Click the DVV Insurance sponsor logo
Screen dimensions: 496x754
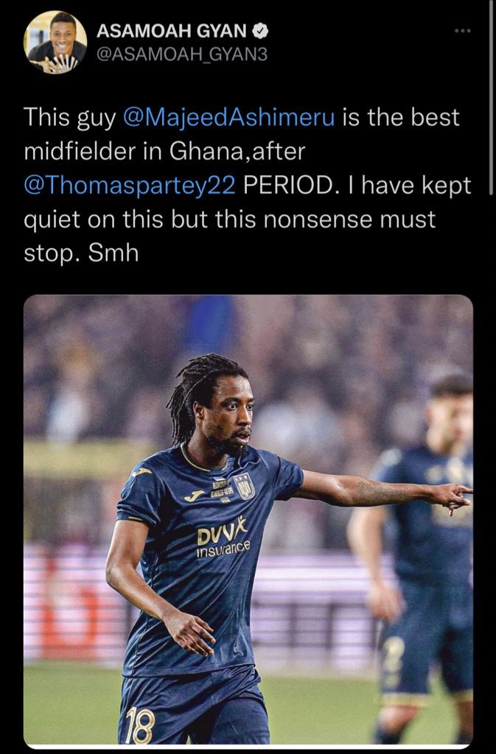coord(223,538)
